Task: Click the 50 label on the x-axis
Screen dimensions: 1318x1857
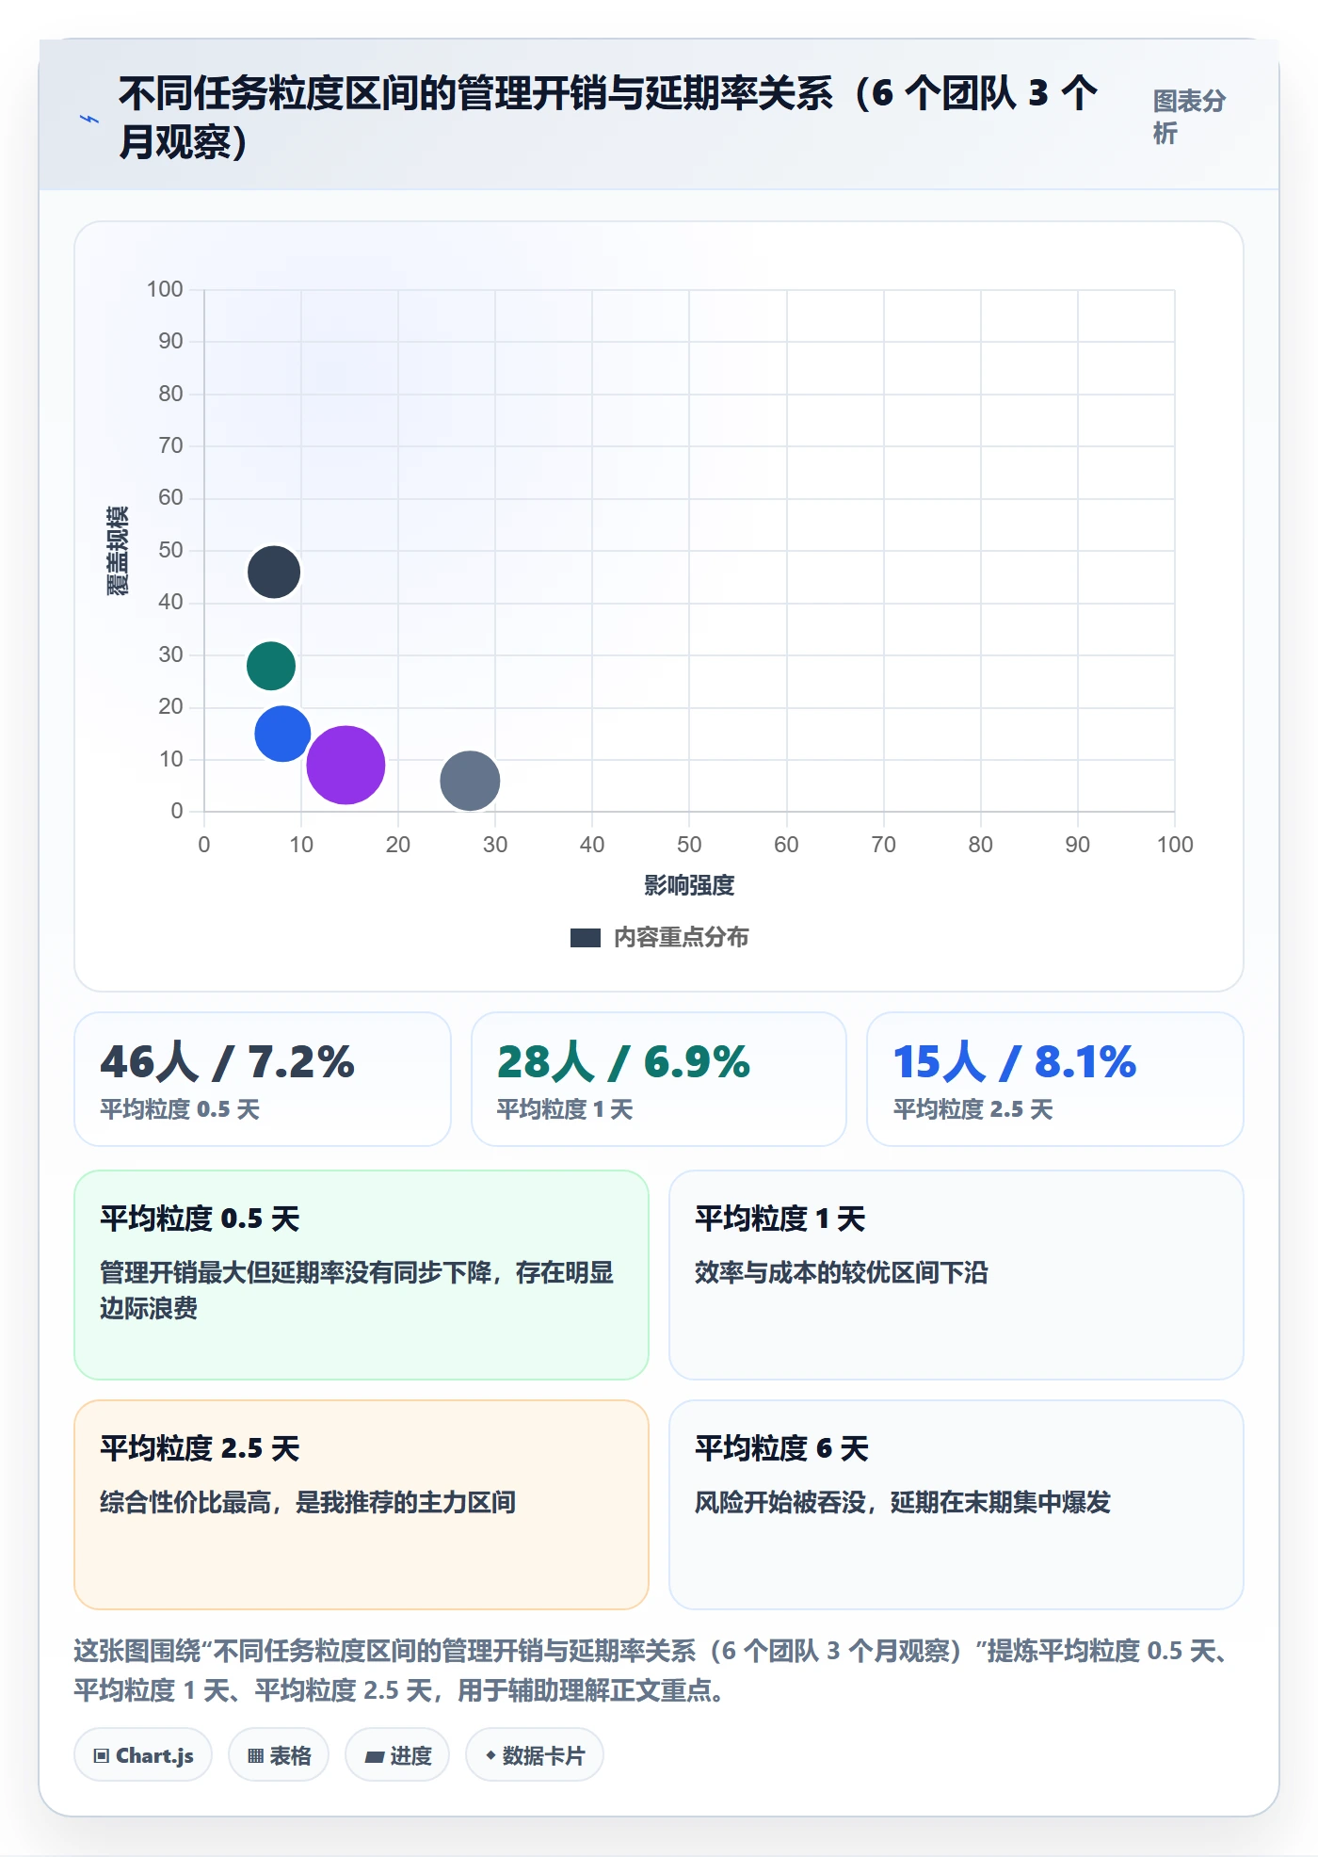Action: pos(689,845)
